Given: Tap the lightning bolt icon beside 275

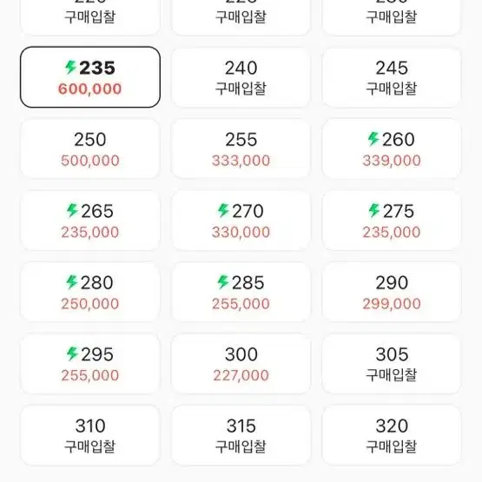Looking at the screenshot, I should click(374, 210).
